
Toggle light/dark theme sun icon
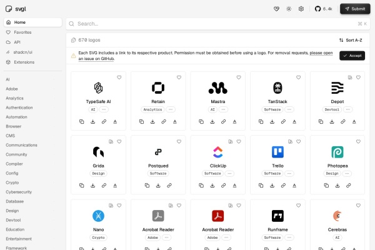[289, 9]
